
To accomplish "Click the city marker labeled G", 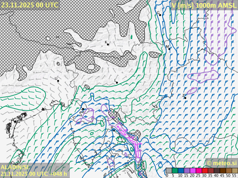I will coord(160,15).
